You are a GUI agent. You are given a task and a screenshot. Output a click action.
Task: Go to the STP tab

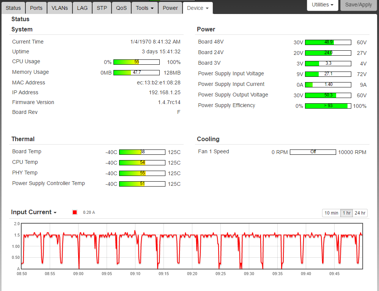[102, 8]
